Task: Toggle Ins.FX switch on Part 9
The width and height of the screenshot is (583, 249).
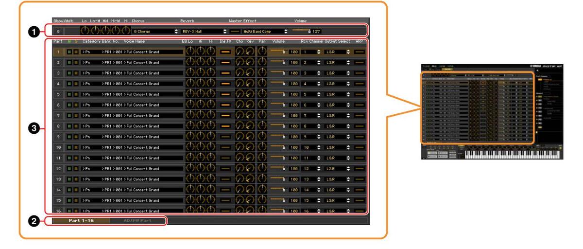Action: 225,137
